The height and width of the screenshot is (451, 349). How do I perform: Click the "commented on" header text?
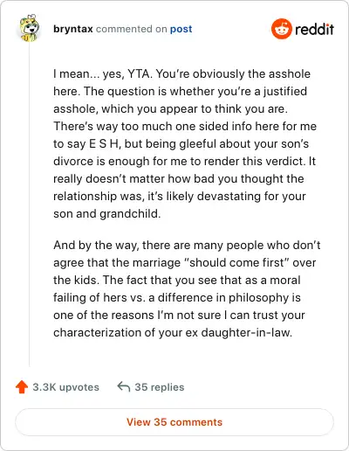pos(132,29)
